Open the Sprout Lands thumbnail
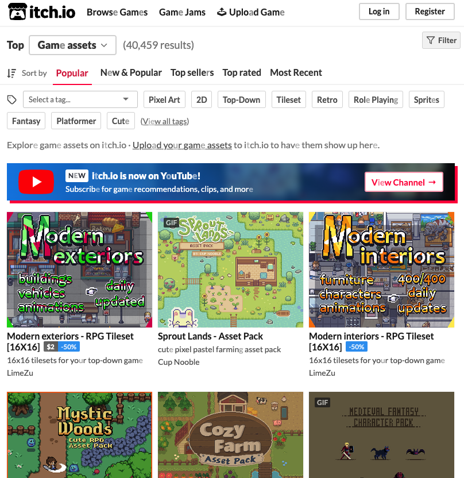This screenshot has width=464, height=478. tap(230, 270)
